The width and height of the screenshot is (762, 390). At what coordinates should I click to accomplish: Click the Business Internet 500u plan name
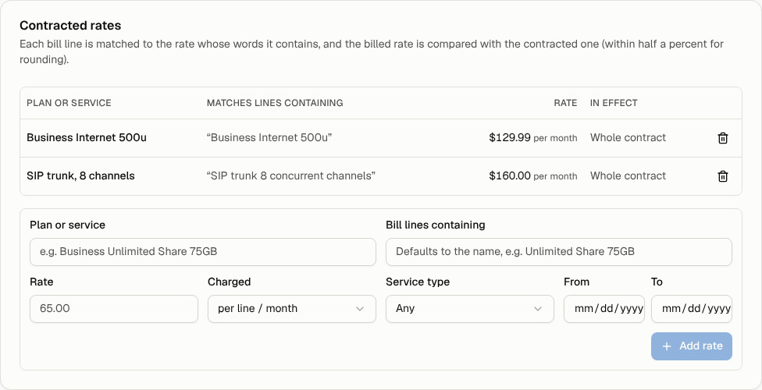[x=87, y=137]
